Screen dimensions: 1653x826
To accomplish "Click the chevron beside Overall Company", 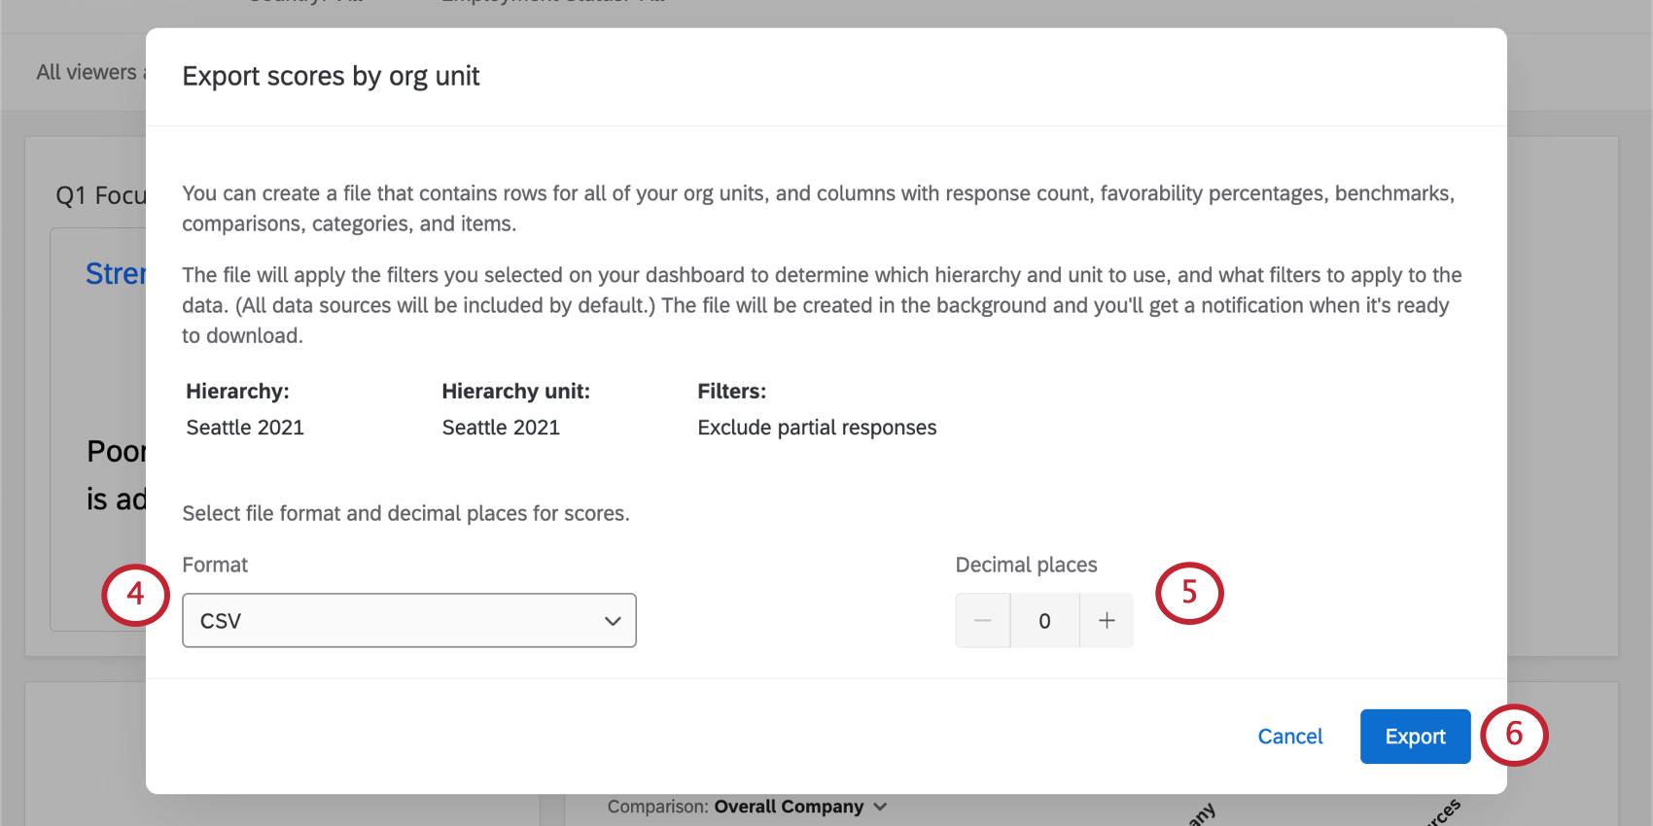I will (880, 807).
